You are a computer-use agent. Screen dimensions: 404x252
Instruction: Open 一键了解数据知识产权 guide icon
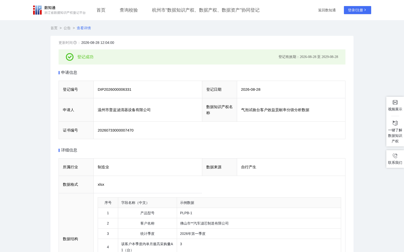(x=395, y=123)
